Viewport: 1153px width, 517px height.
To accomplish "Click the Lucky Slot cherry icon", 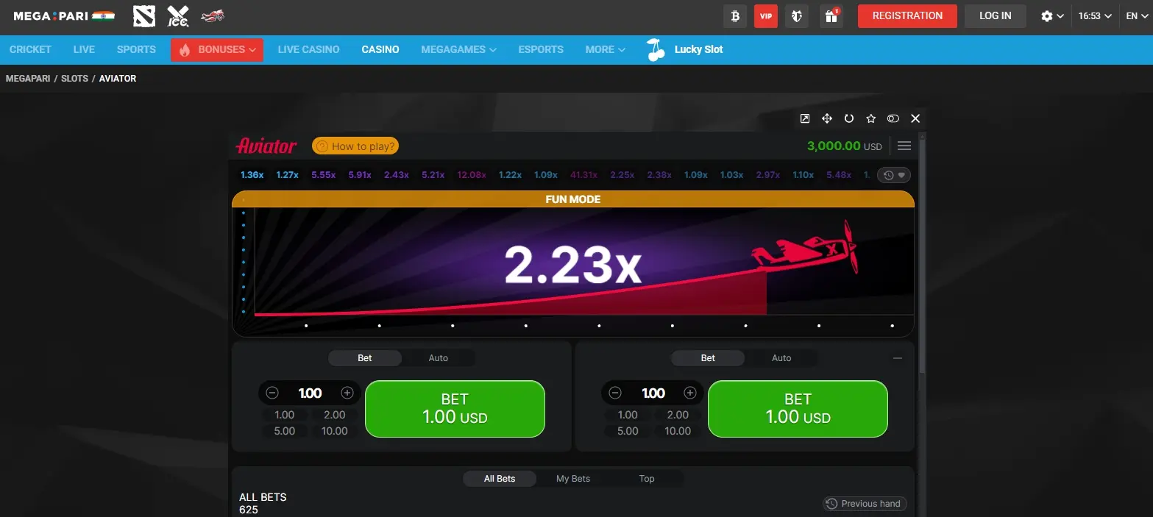I will [x=655, y=49].
